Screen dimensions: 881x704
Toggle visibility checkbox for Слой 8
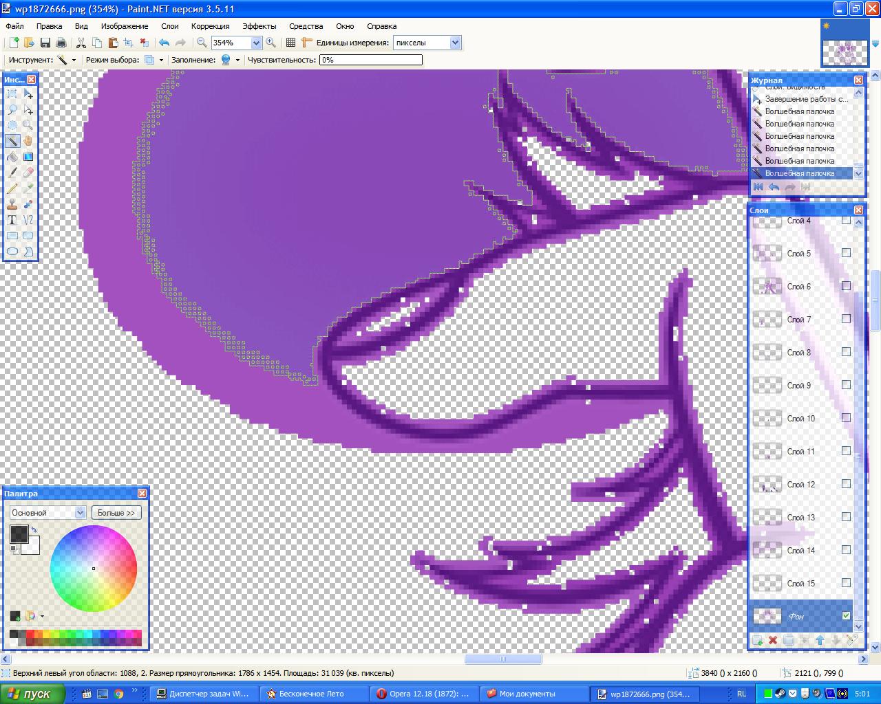[846, 352]
